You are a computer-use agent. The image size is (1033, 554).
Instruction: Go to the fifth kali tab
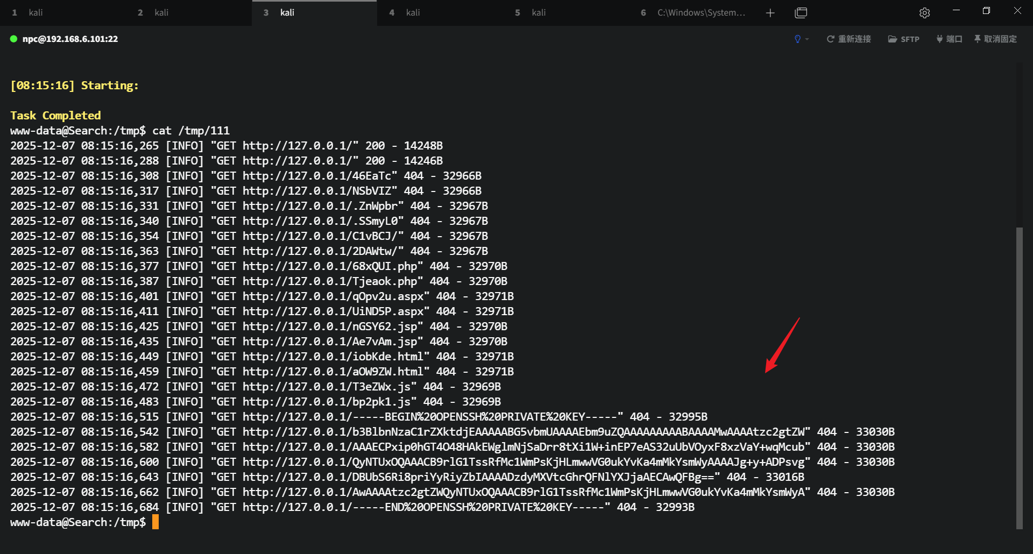pos(539,12)
